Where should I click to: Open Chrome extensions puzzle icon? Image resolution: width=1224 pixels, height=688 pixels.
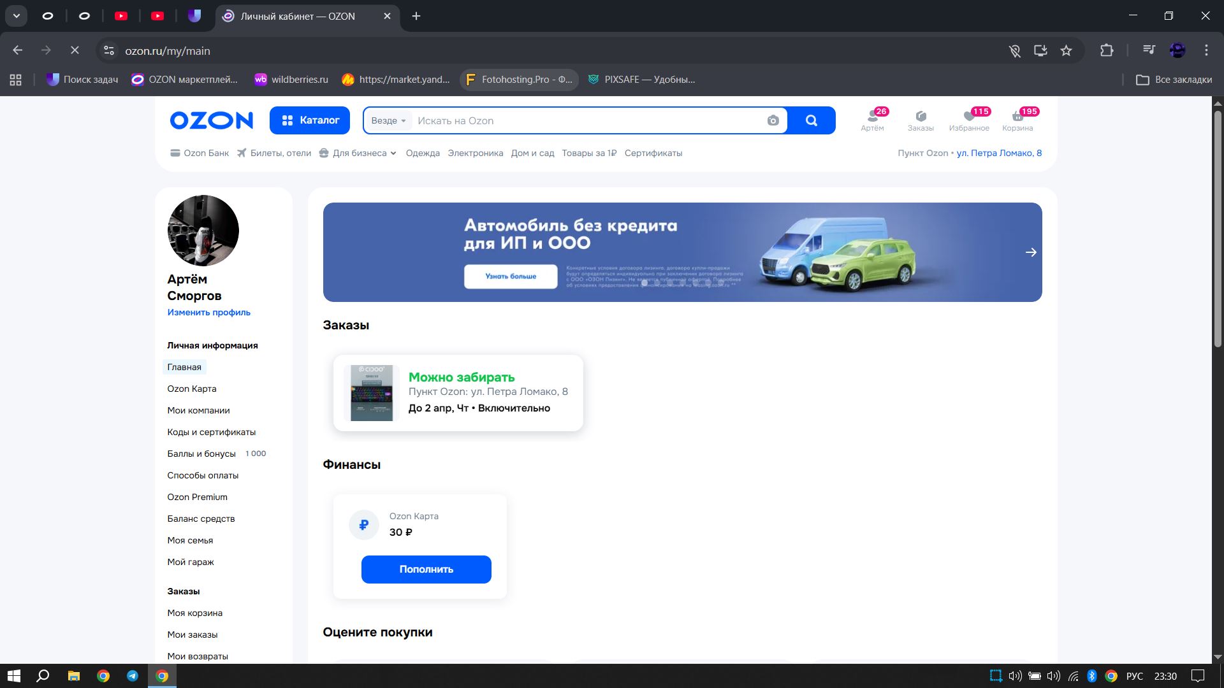click(x=1107, y=50)
